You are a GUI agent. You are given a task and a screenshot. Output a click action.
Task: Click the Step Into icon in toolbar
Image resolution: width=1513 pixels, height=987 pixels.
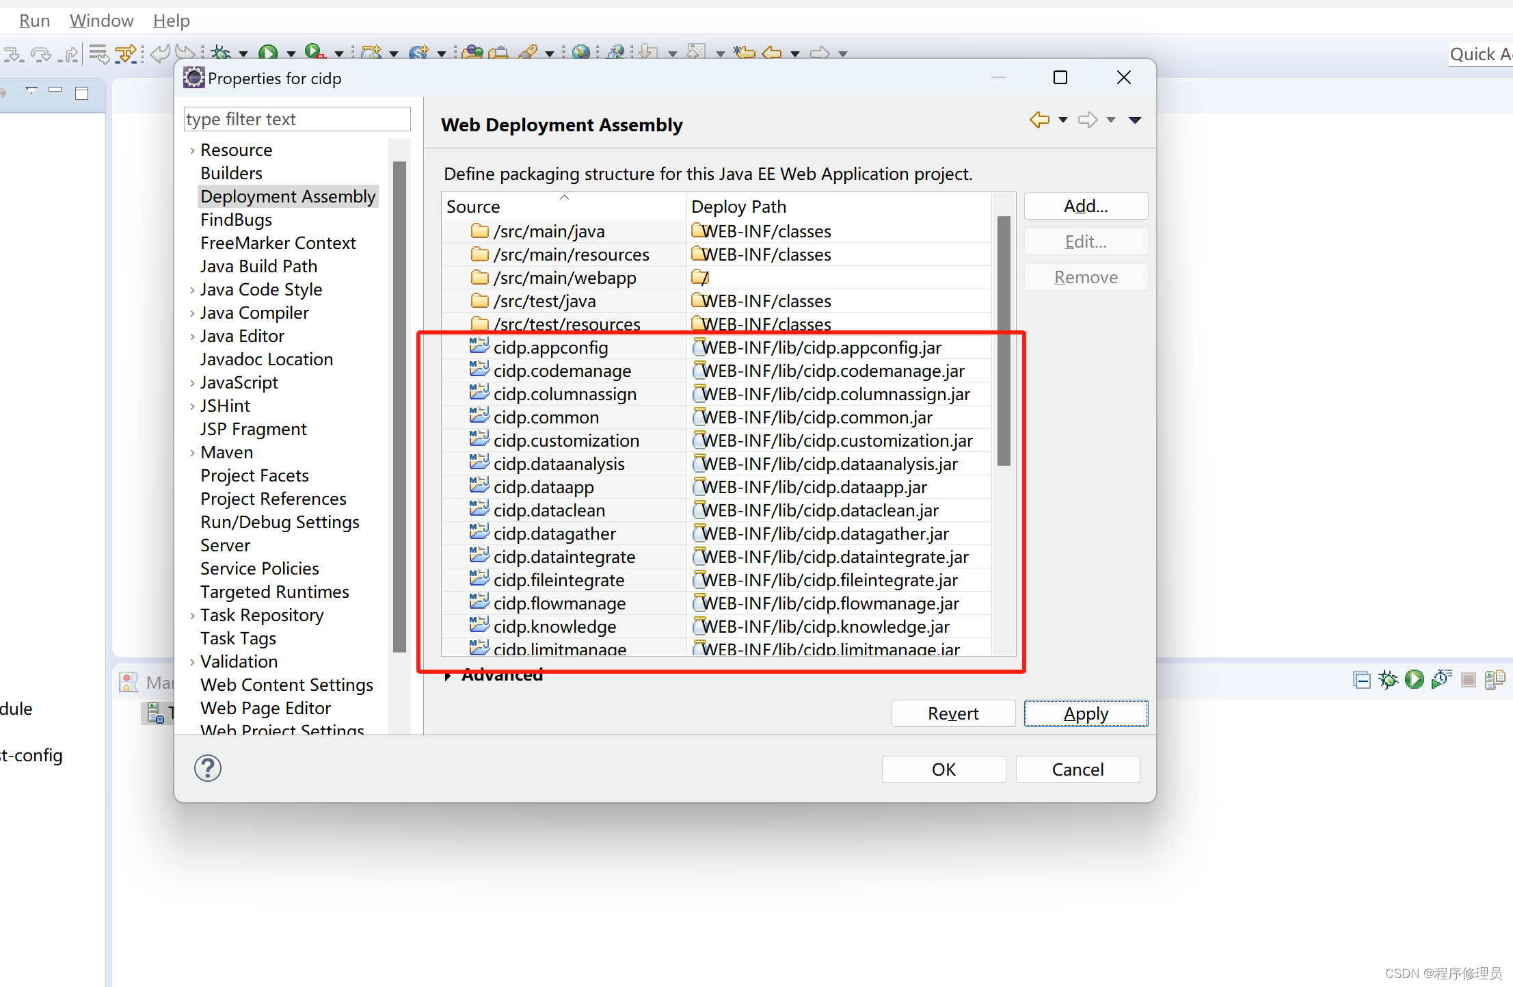click(14, 53)
